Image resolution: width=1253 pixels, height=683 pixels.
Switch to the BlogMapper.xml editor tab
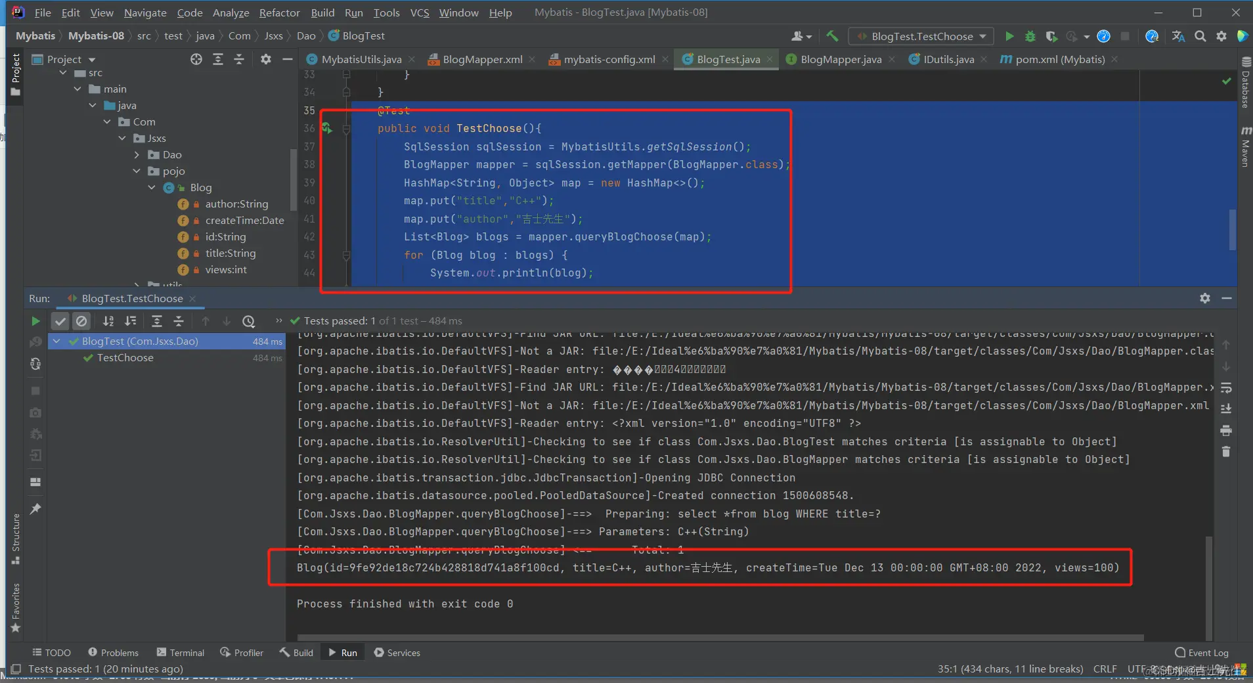click(482, 59)
